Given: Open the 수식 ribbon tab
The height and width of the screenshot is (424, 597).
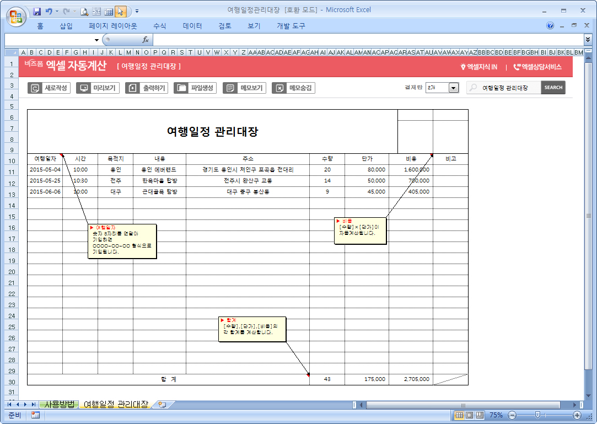Looking at the screenshot, I should pos(159,26).
